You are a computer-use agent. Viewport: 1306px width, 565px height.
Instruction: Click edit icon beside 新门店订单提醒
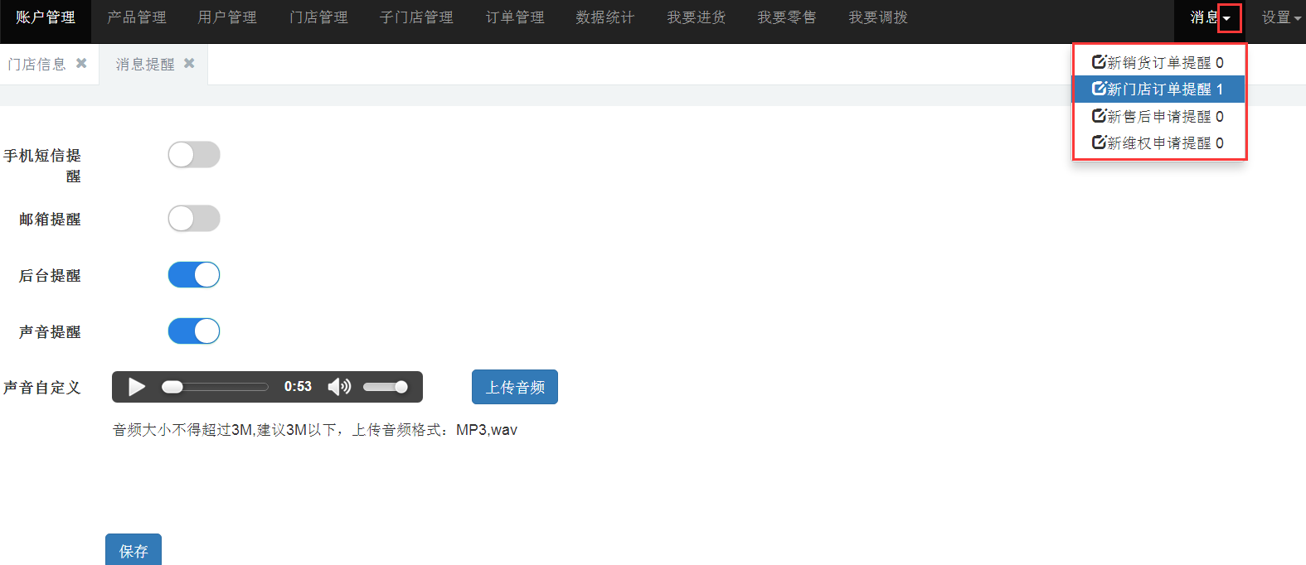click(x=1099, y=89)
